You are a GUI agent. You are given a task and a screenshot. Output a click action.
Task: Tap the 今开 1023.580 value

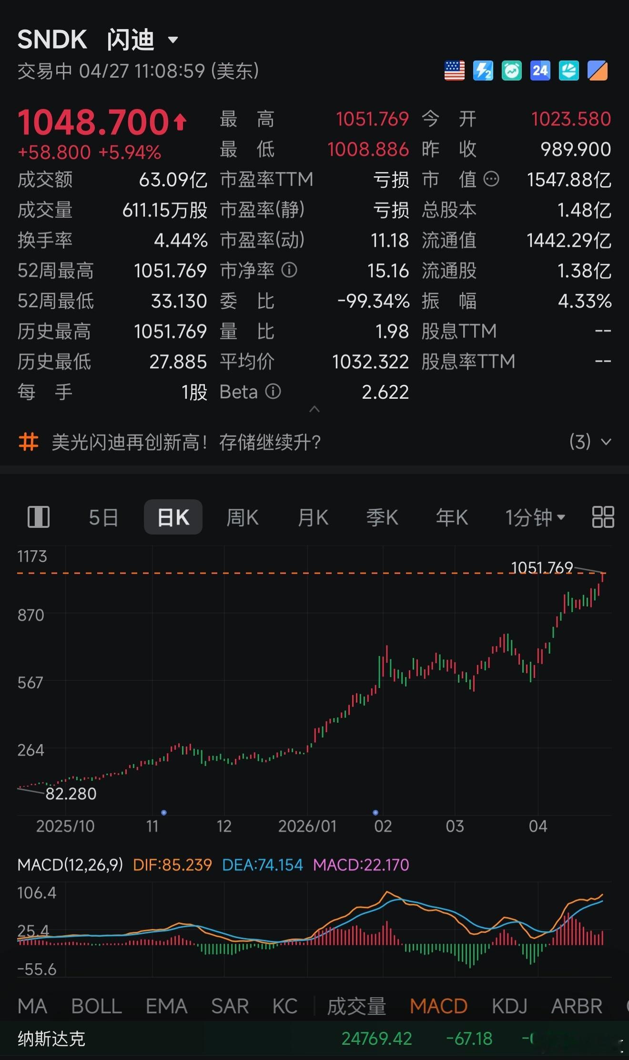point(571,119)
